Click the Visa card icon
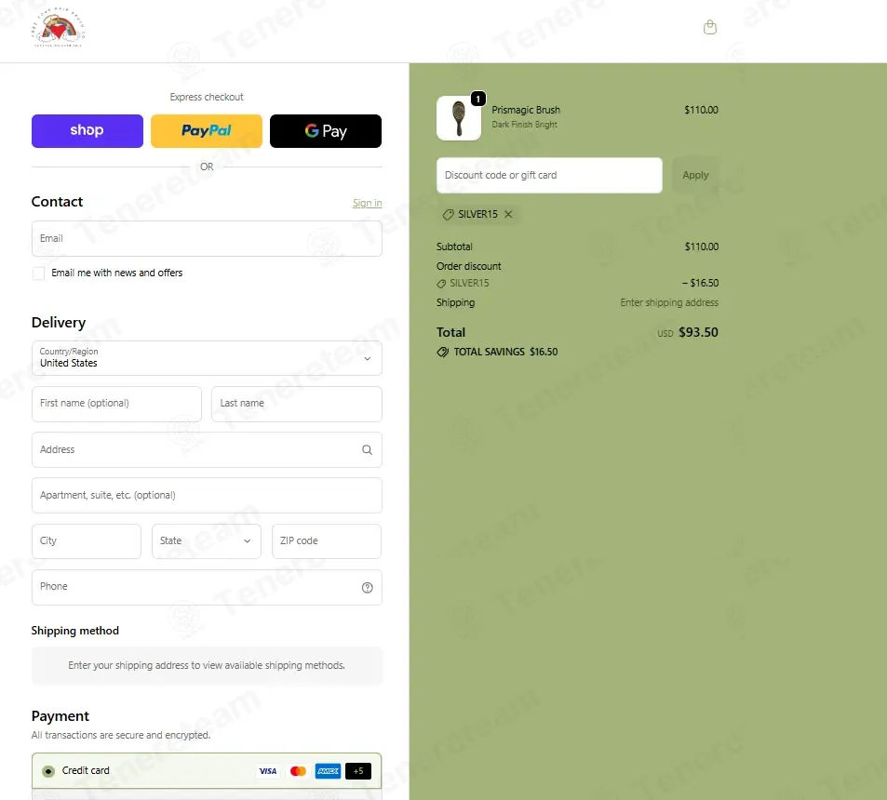Image resolution: width=887 pixels, height=800 pixels. tap(267, 771)
